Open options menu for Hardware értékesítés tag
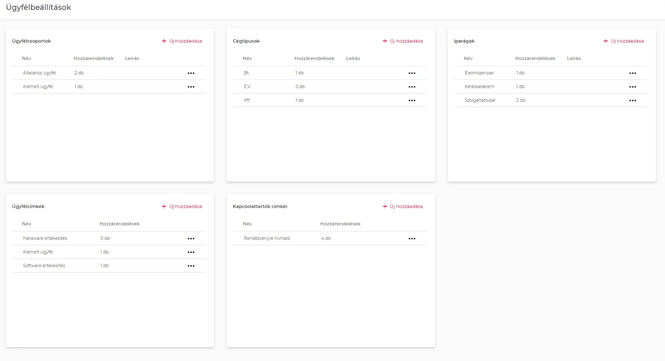 point(191,239)
